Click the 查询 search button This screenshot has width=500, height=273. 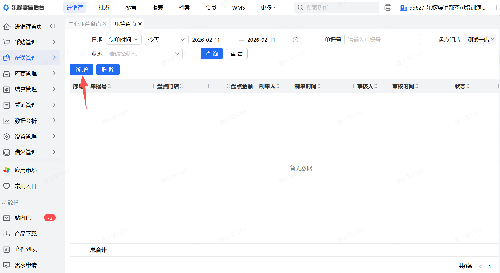pyautogui.click(x=212, y=54)
